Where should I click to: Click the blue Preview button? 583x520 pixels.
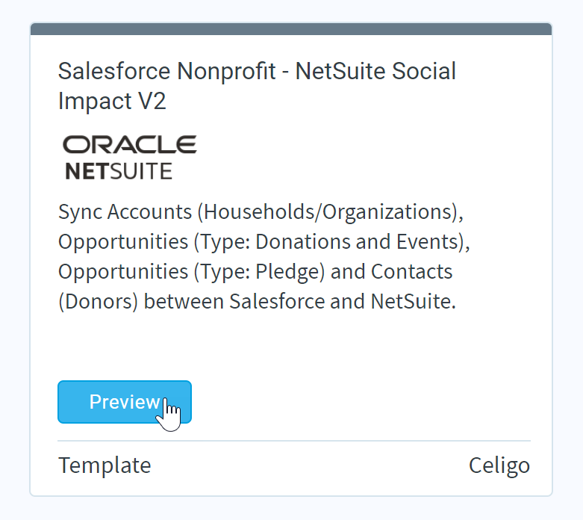pyautogui.click(x=125, y=402)
